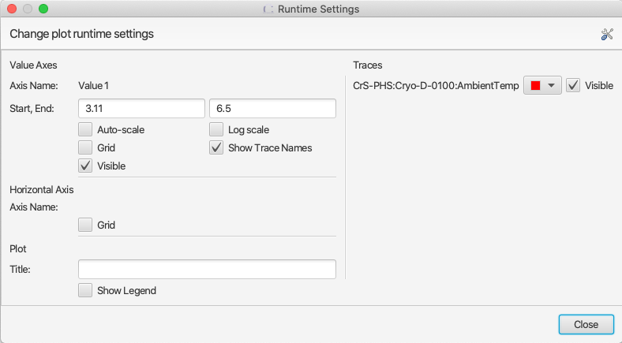The width and height of the screenshot is (622, 343).
Task: Click the axis End field showing 6.5
Action: (x=272, y=109)
